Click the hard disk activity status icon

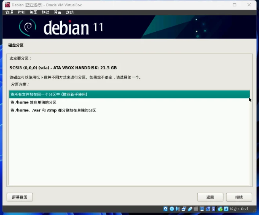tap(165, 209)
